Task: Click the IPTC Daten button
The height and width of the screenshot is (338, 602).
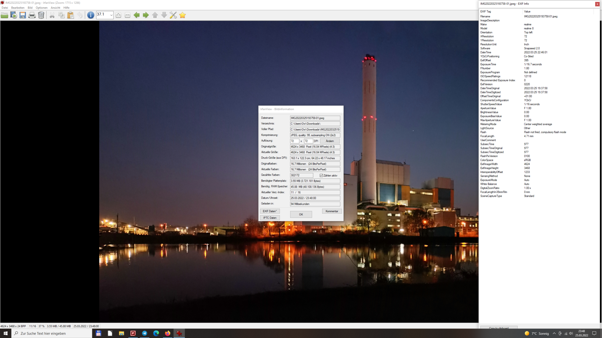Action: point(270,218)
